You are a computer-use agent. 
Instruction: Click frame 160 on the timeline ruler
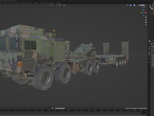tap(82, 111)
